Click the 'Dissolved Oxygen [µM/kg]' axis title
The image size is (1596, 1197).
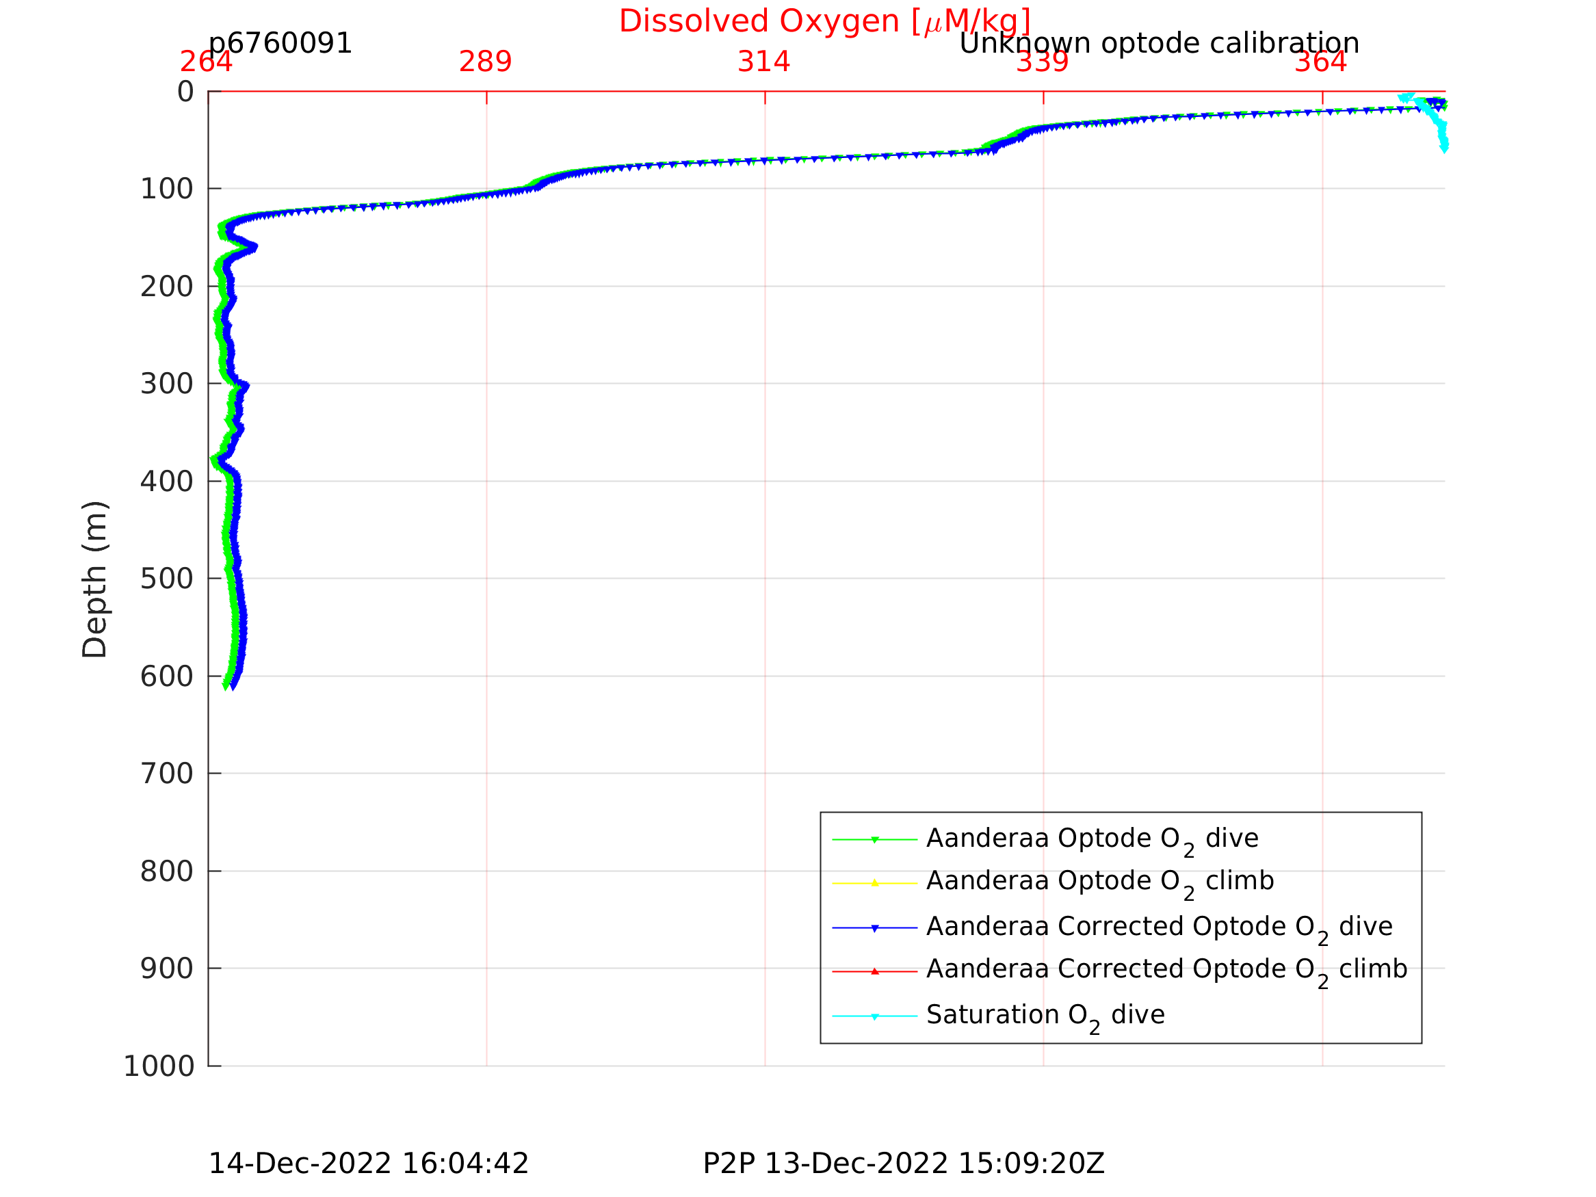click(825, 22)
